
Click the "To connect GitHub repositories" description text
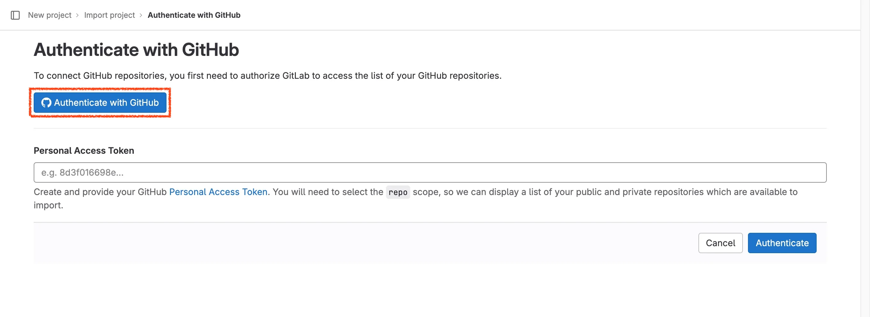(267, 76)
